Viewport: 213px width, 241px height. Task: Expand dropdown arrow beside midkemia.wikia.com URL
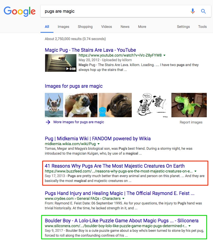click(99, 144)
